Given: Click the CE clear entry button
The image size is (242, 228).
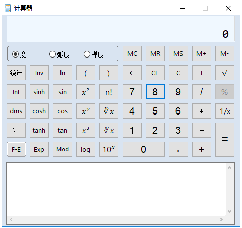Looking at the screenshot, I should pos(155,73).
